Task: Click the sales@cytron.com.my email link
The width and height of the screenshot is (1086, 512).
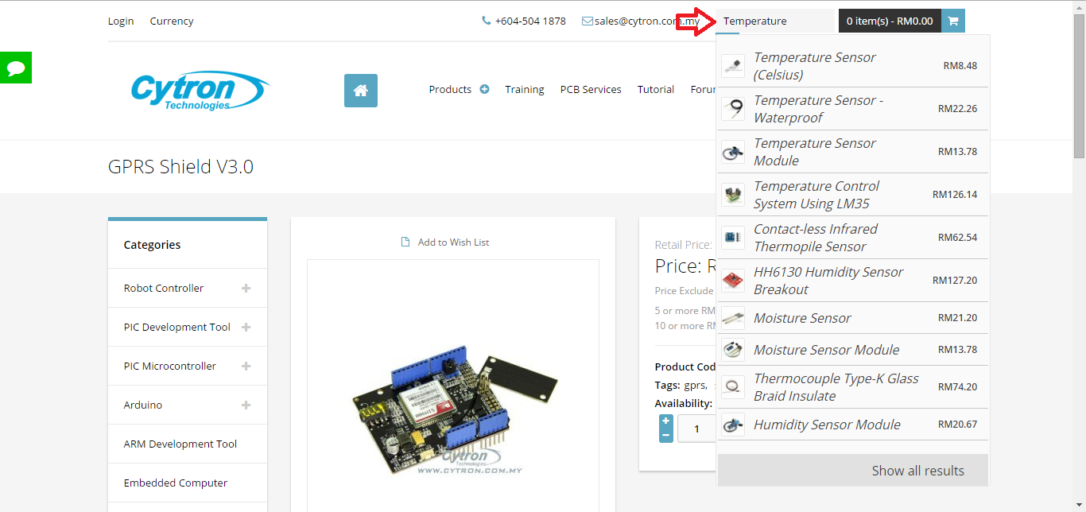Action: pyautogui.click(x=647, y=21)
